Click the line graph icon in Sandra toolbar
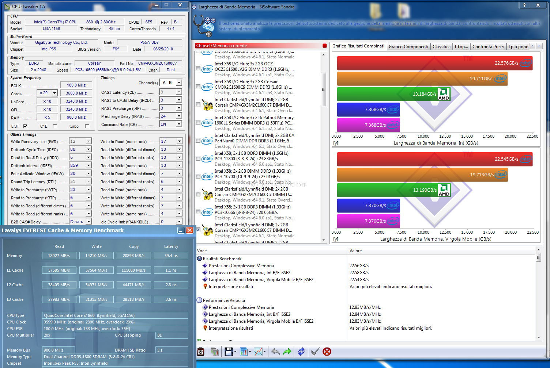 pos(259,352)
